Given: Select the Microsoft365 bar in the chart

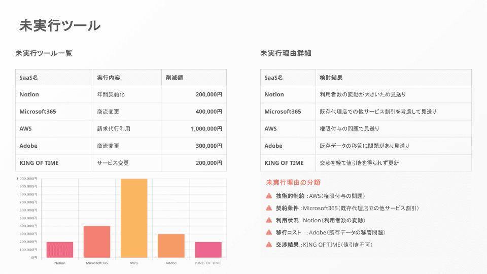Looking at the screenshot, I should point(97,242).
